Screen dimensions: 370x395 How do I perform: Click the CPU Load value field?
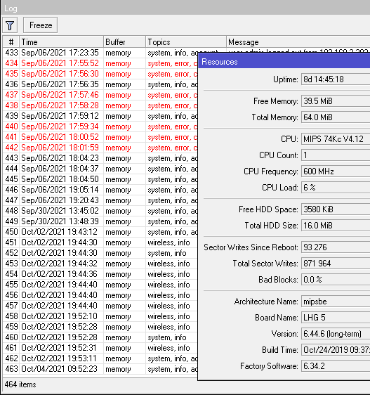click(x=336, y=188)
